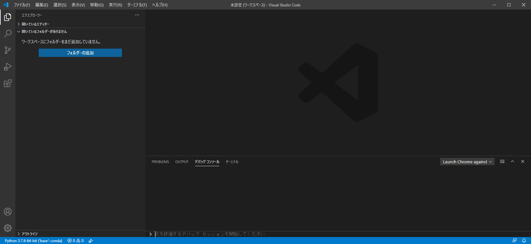Screen dimensions: 531x244
Task: Click the VS Code logo in title bar
Action: [x=6, y=5]
